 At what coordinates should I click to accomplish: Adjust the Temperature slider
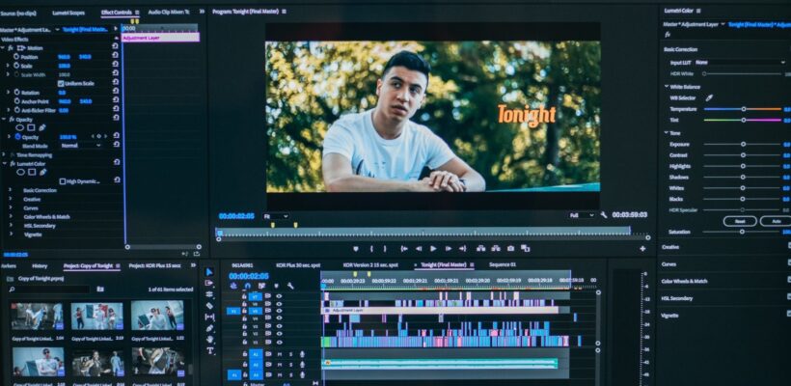point(743,109)
